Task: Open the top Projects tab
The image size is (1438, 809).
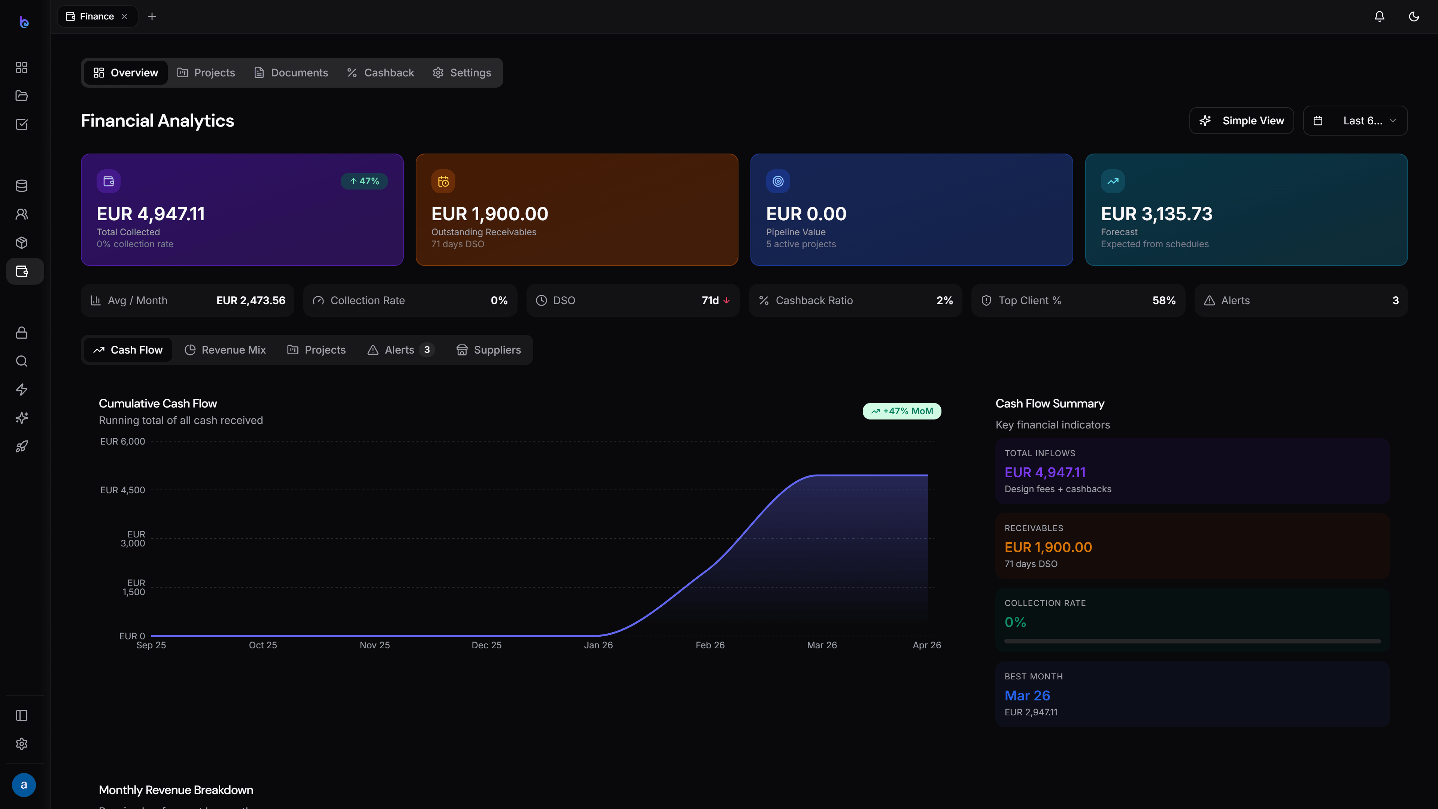Action: tap(206, 73)
